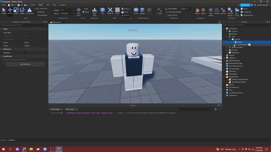Open the All Messages dropdown
This screenshot has height=152, width=271.
pos(56,109)
